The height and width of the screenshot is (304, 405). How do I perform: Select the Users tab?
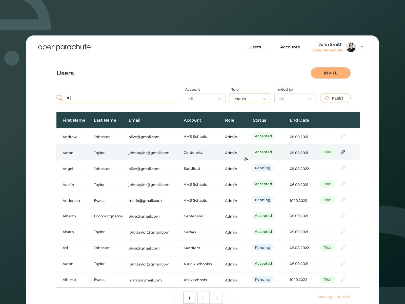click(x=255, y=47)
